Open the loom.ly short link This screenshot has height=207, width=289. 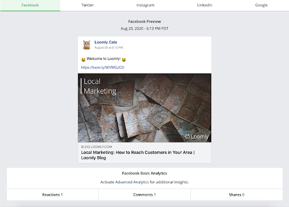click(103, 67)
